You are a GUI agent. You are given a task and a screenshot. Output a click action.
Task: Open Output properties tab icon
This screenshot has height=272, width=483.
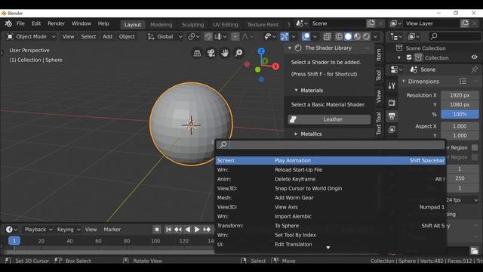coord(392,116)
